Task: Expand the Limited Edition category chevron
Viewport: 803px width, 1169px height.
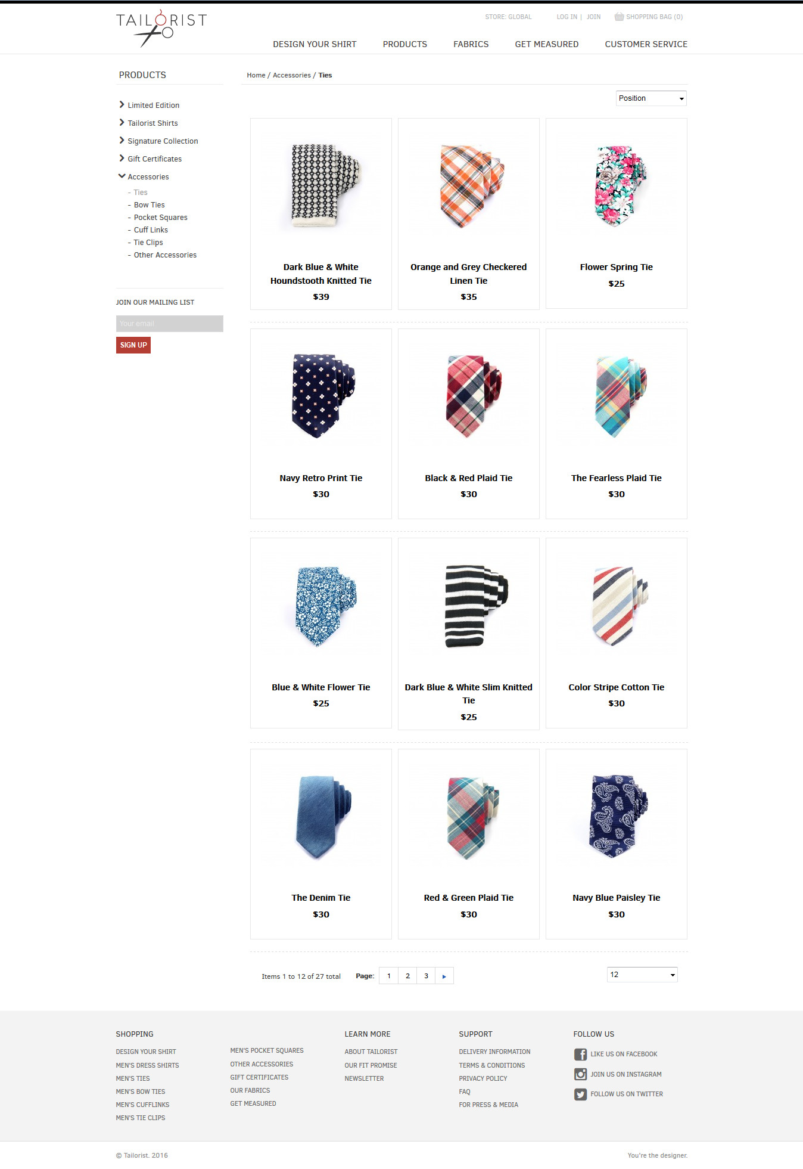Action: pyautogui.click(x=122, y=105)
